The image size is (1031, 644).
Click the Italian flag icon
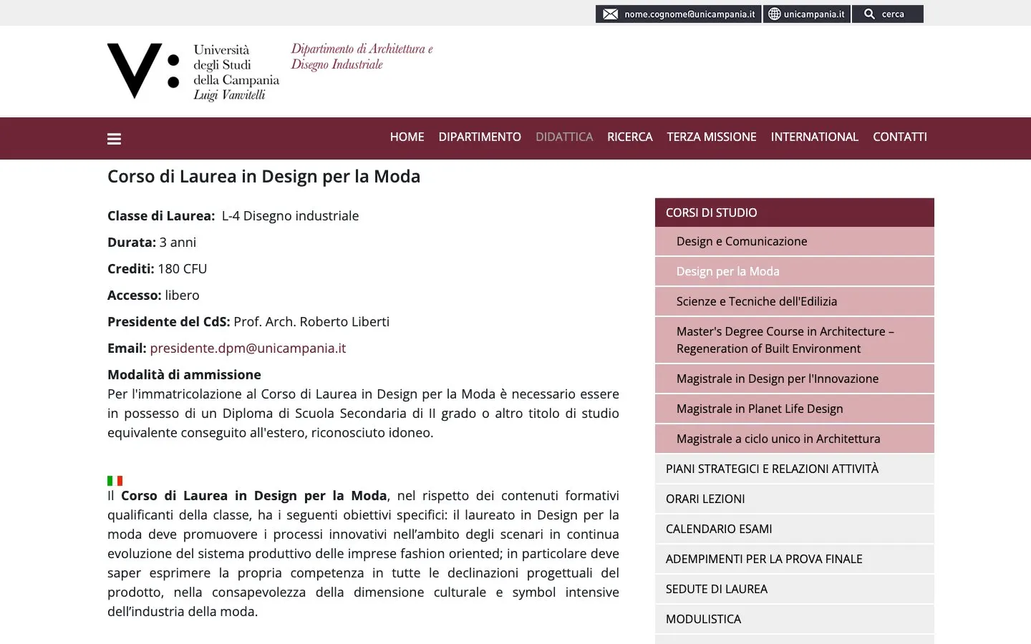pyautogui.click(x=115, y=480)
